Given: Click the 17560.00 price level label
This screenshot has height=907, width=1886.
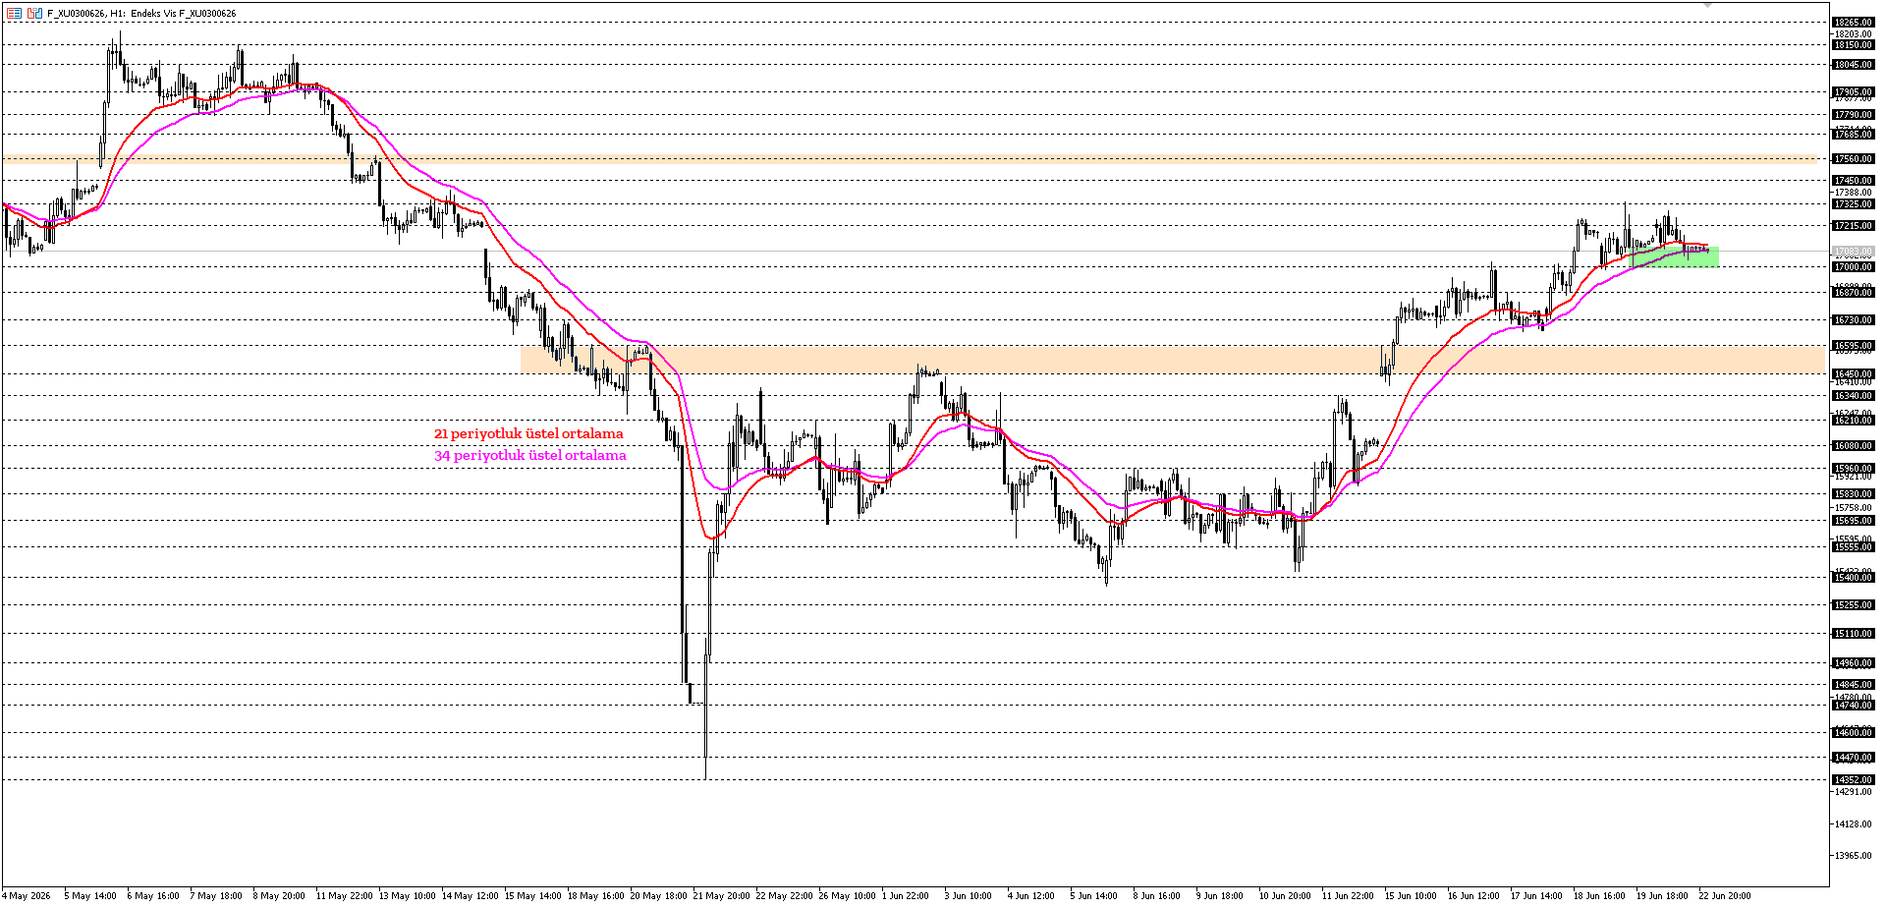Looking at the screenshot, I should pos(1853,159).
